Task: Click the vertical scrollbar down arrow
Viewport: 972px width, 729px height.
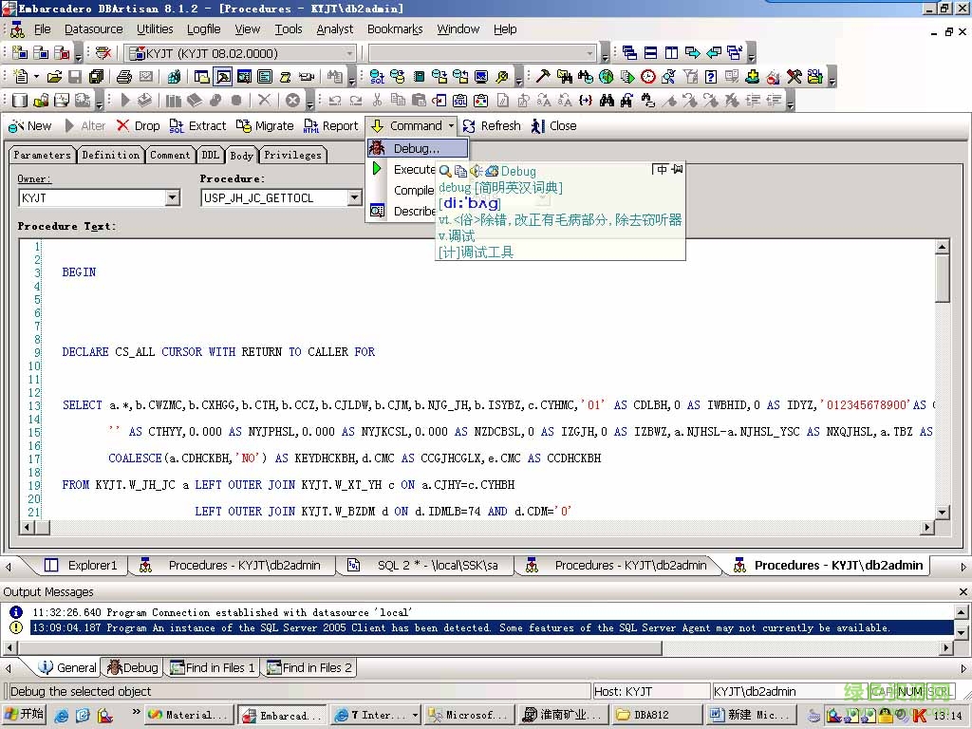Action: click(942, 513)
